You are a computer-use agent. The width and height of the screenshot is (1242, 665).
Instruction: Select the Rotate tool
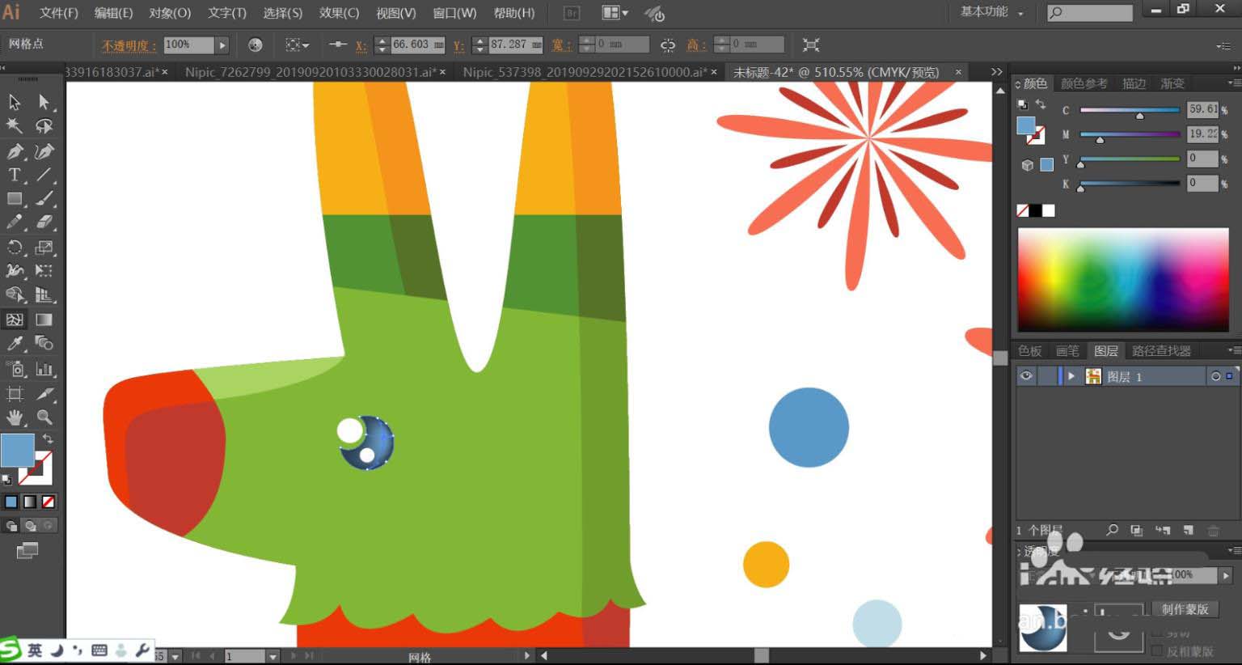tap(15, 248)
